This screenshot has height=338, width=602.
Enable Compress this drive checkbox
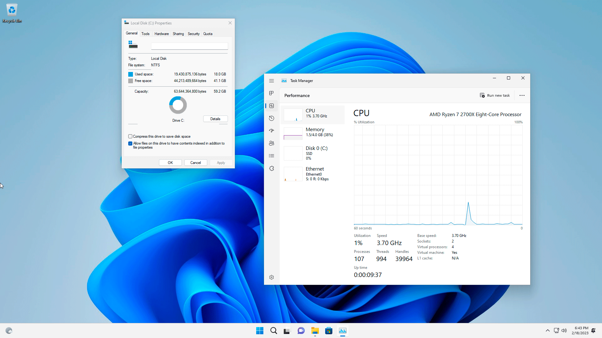[x=130, y=136]
